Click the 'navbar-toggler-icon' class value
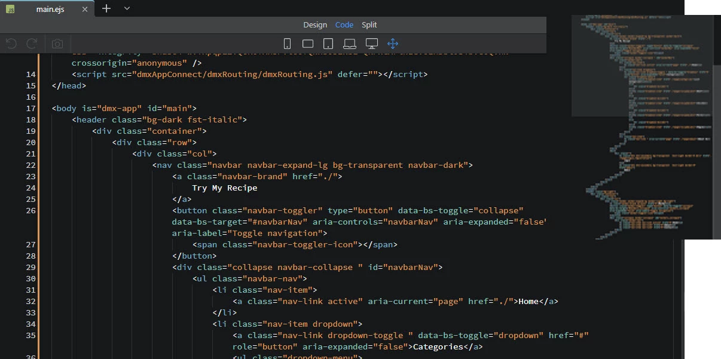The width and height of the screenshot is (721, 359). pyautogui.click(x=305, y=244)
